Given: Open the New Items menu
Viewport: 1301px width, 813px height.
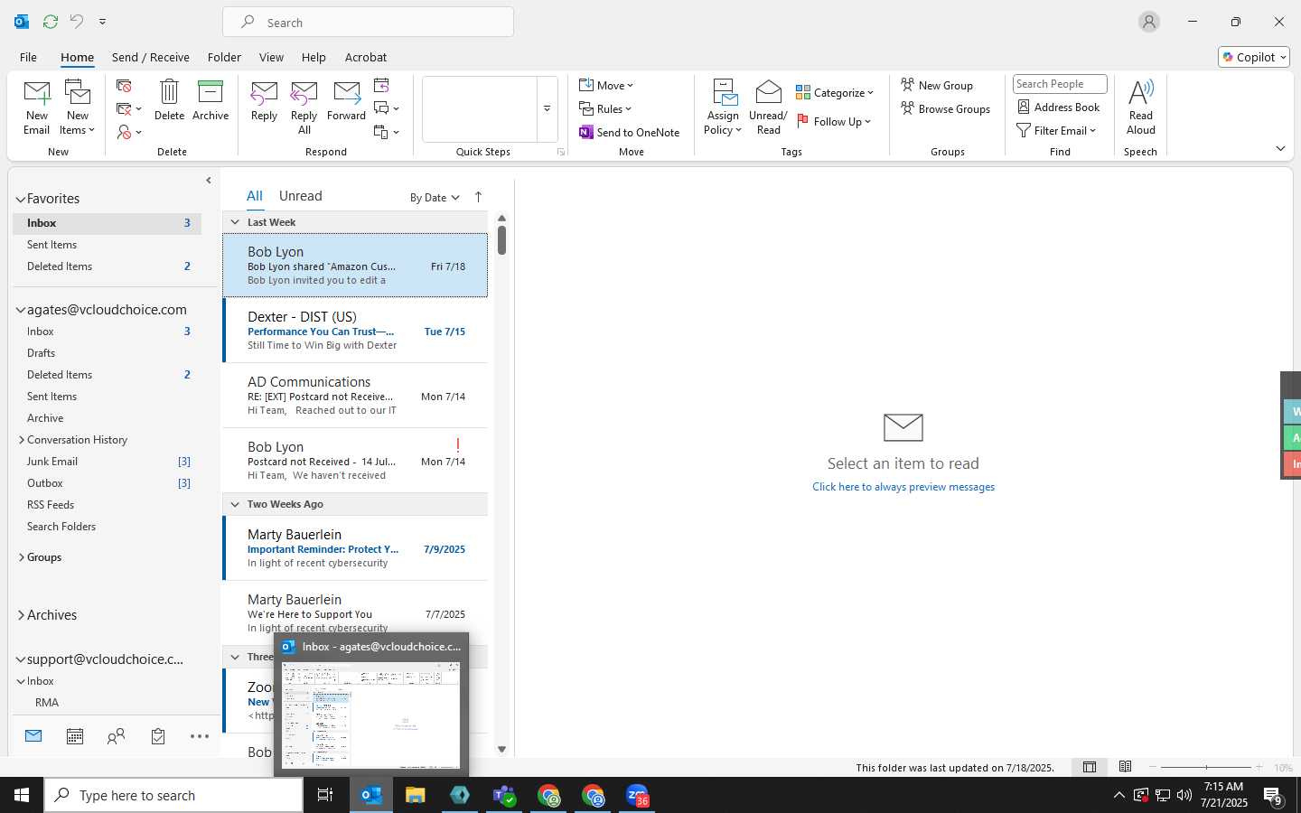Looking at the screenshot, I should point(78,107).
